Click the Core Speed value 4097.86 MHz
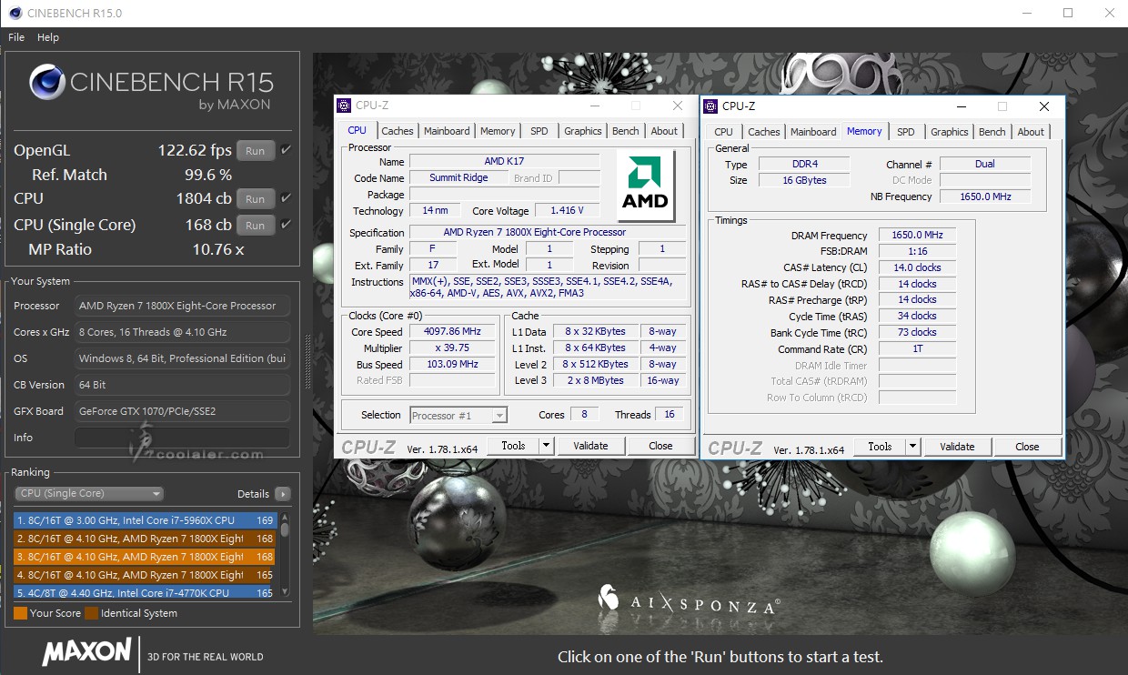This screenshot has height=675, width=1128. (452, 332)
